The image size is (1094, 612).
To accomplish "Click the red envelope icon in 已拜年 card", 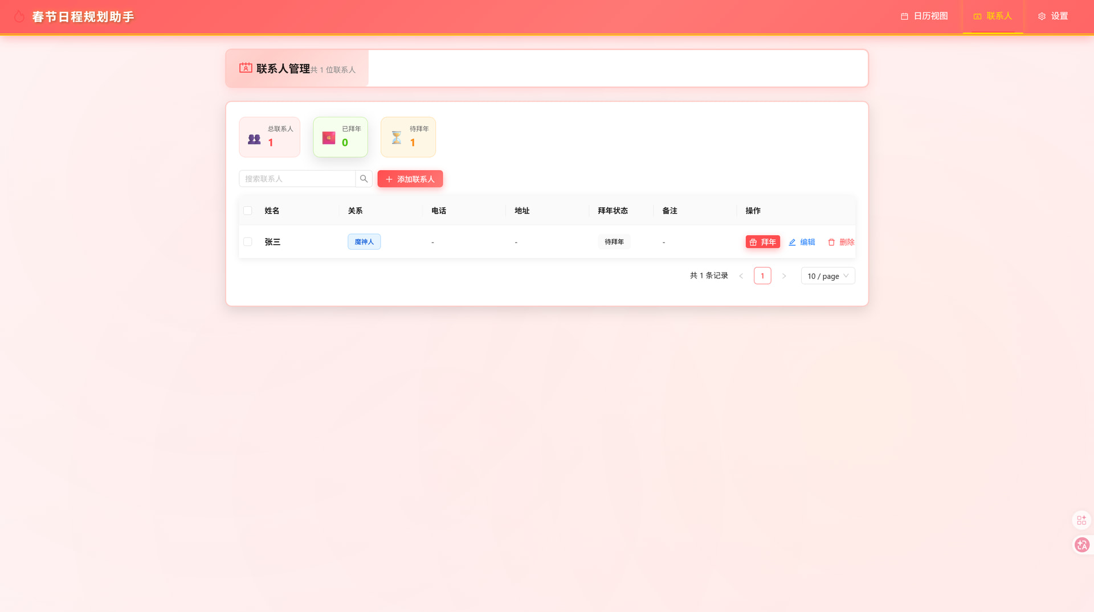I will [329, 138].
